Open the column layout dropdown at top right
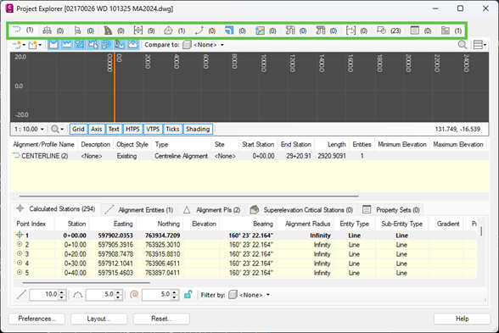The height and width of the screenshot is (333, 499). (x=480, y=45)
